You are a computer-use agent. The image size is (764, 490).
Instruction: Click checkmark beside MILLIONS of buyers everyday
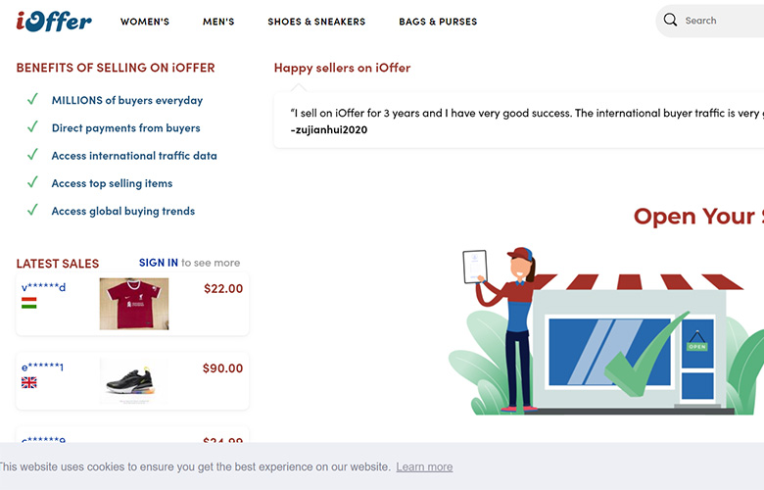pos(32,100)
